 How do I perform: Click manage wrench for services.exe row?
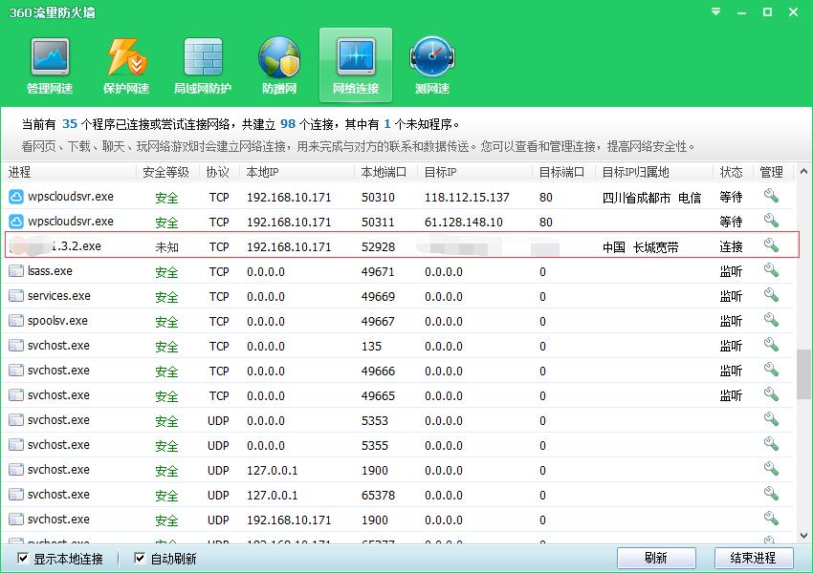771,295
